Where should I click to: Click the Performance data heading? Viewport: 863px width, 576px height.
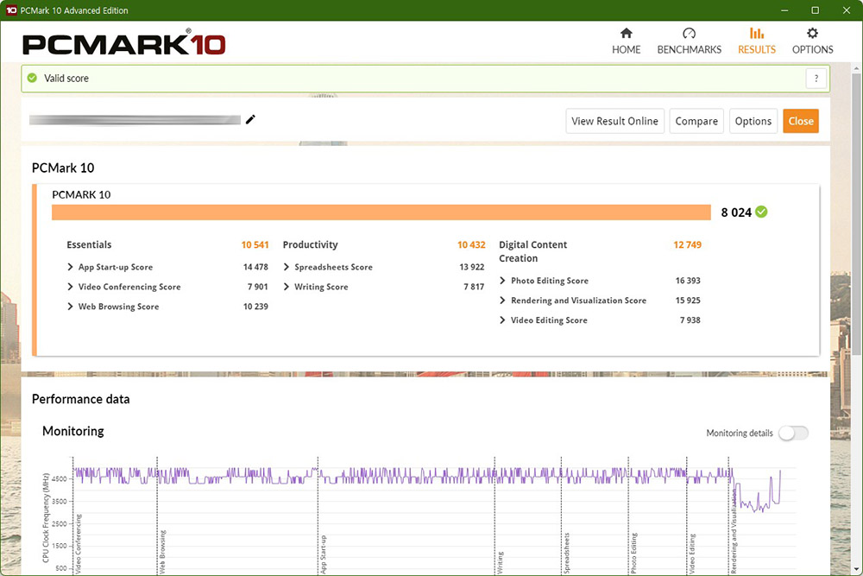click(81, 399)
